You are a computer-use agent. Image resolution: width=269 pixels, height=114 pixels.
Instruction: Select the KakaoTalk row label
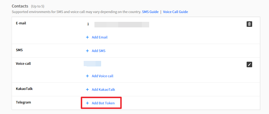click(24, 89)
